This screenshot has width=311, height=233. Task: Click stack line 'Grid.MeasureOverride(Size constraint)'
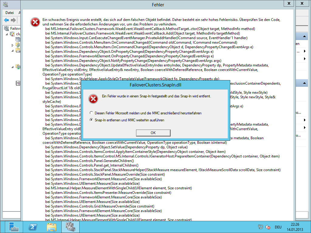coord(100,206)
